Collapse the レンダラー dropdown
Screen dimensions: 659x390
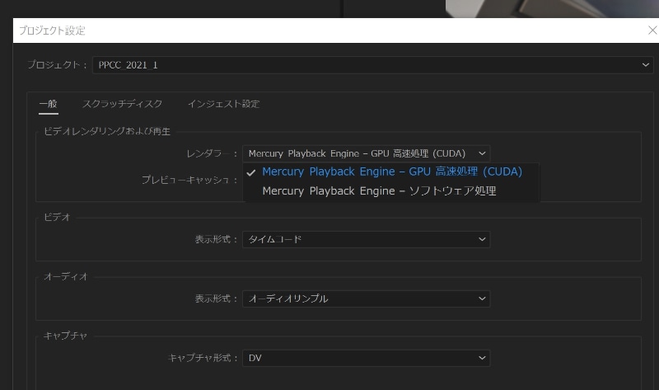coord(366,153)
